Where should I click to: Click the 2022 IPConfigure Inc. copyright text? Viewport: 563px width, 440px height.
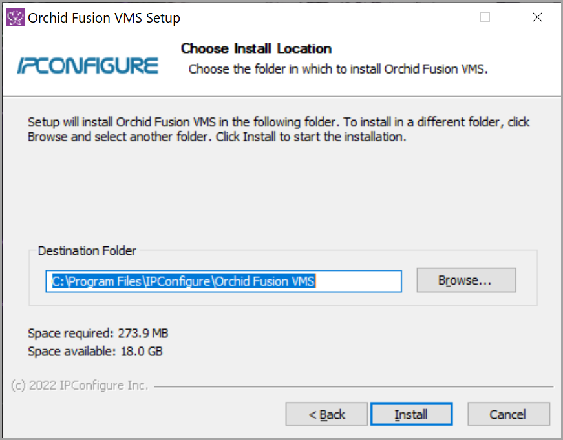point(80,386)
